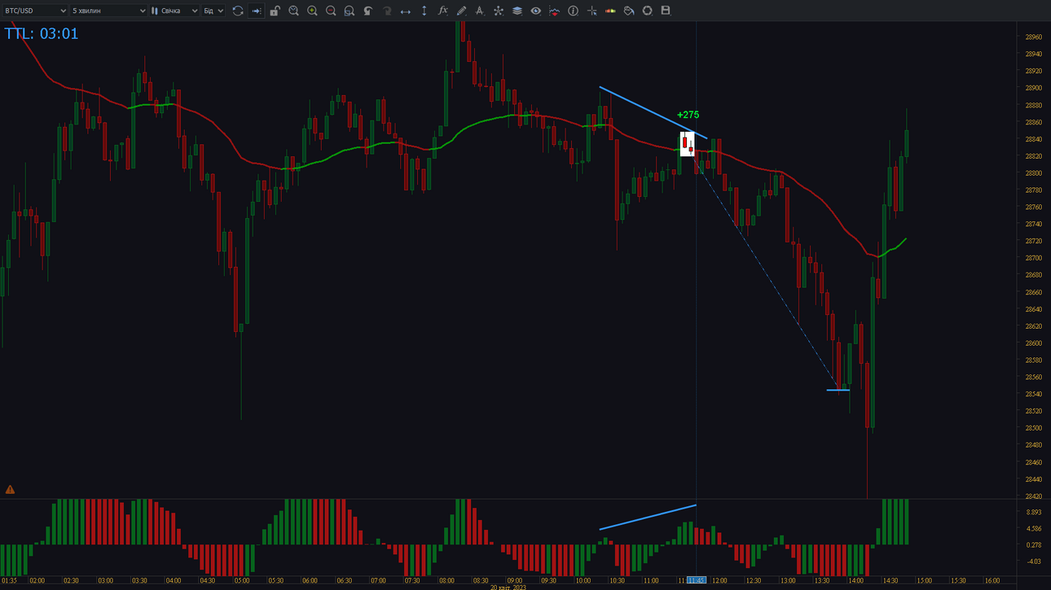The height and width of the screenshot is (590, 1051).
Task: Click the info icon
Action: (x=573, y=11)
